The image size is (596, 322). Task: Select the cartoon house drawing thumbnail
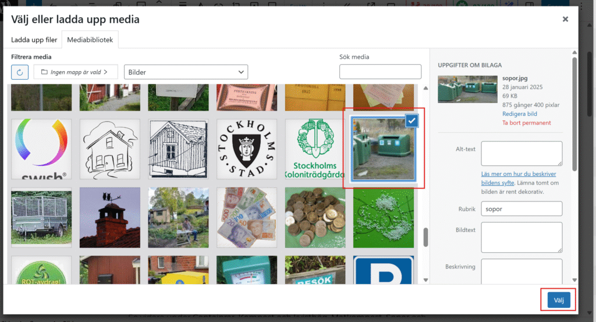click(110, 148)
